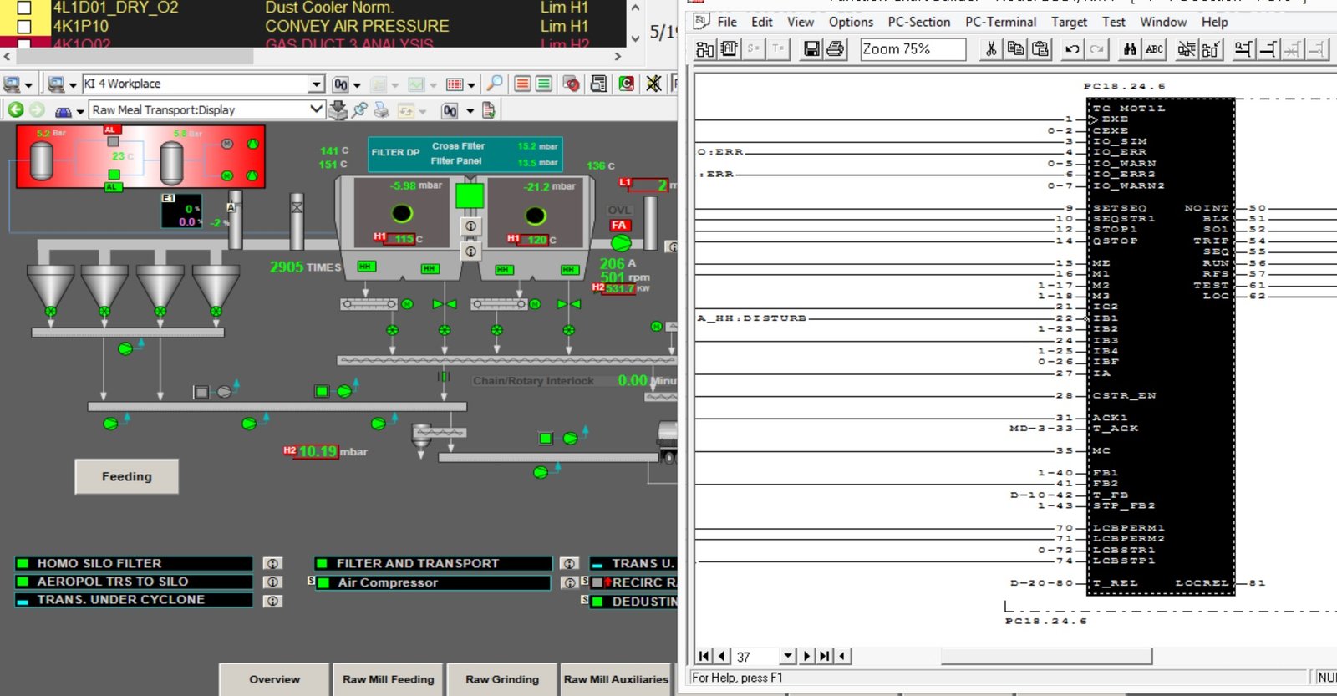Click the Save diskette icon
1337x696 pixels.
pos(811,49)
